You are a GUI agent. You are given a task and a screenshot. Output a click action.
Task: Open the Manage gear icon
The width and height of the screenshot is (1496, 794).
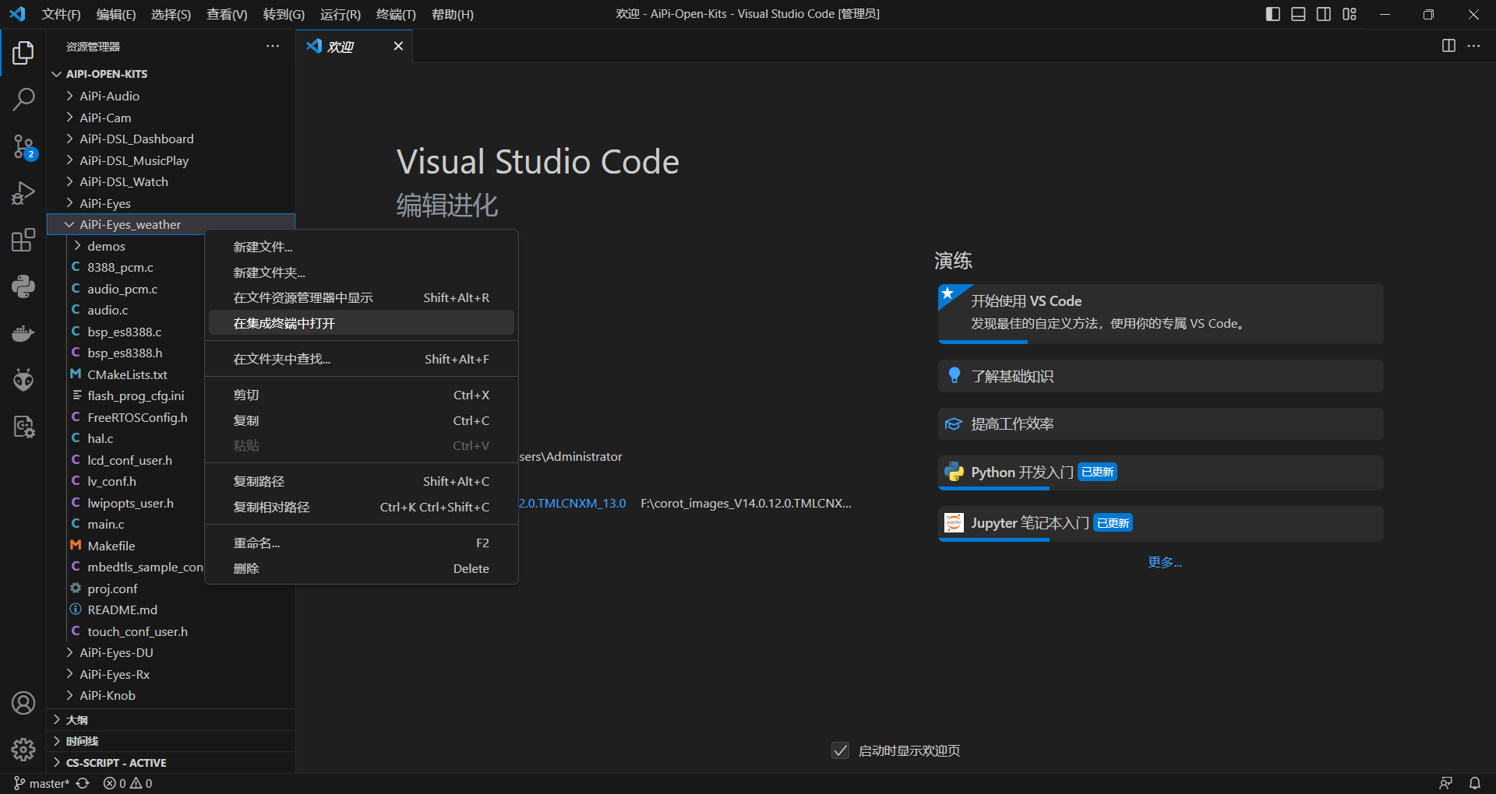click(23, 750)
